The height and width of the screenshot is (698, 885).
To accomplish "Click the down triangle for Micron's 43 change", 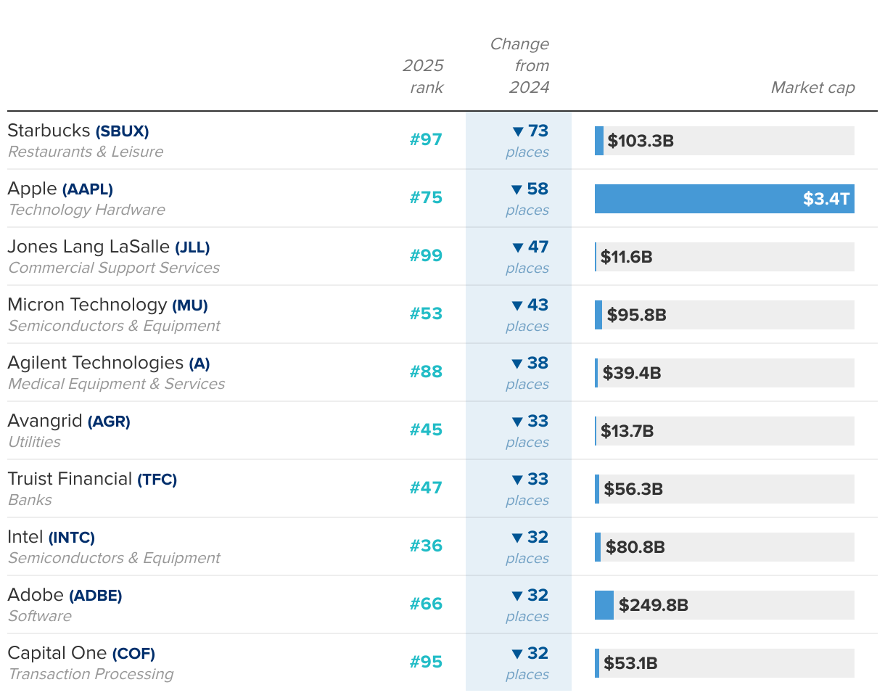I will coord(517,305).
